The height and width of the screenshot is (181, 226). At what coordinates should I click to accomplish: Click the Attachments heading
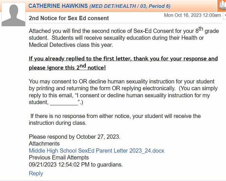click(44, 144)
